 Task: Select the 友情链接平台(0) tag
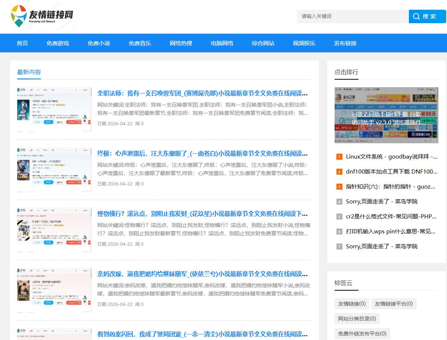(394, 303)
